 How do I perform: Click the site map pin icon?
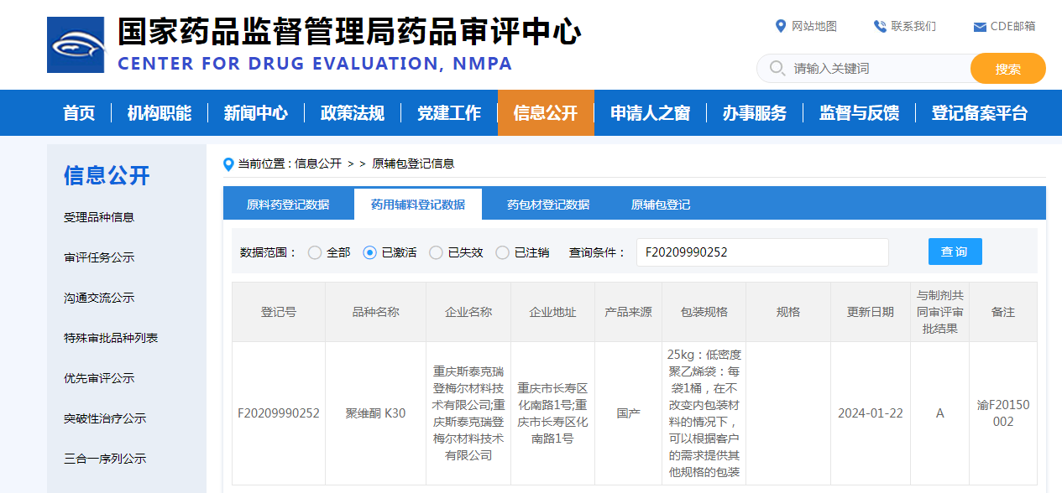[781, 26]
